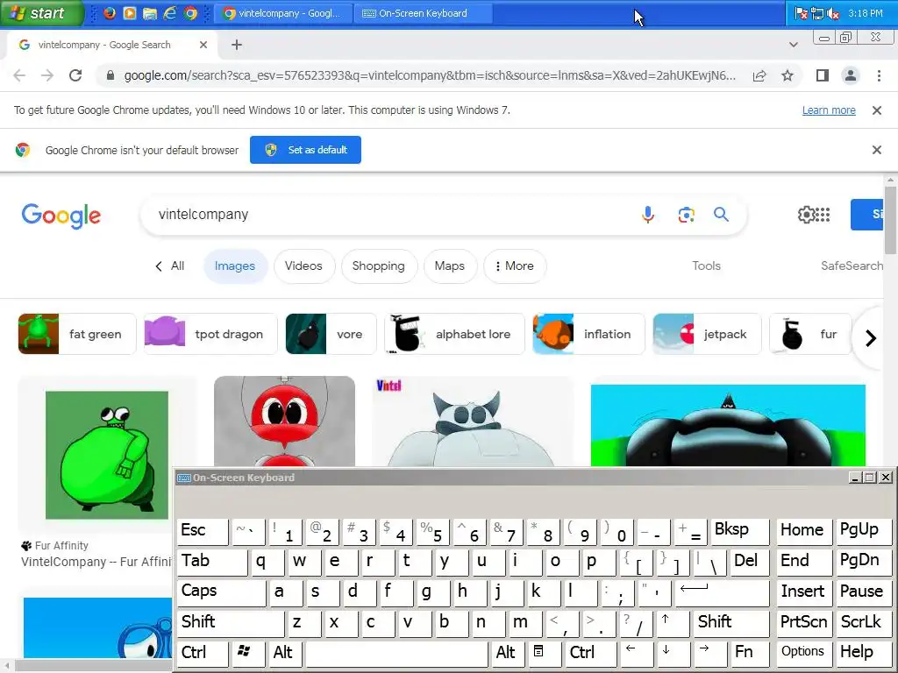This screenshot has width=898, height=673.
Task: Switch to the Shopping tab
Action: pos(379,266)
